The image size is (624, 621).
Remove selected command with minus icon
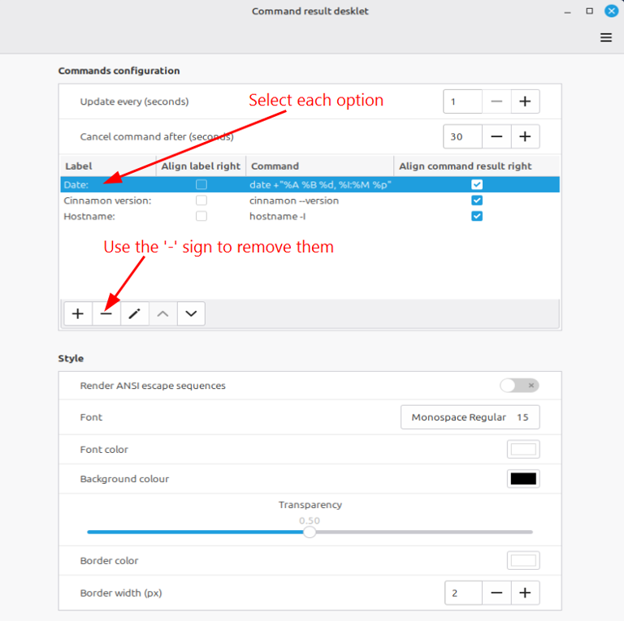106,313
